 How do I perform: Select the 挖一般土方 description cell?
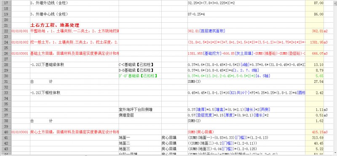[x=75, y=42]
